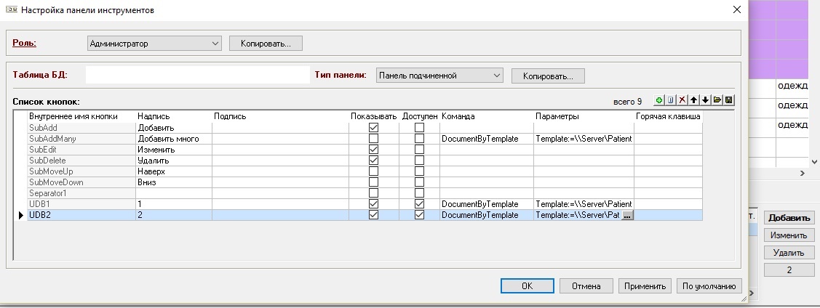Enable the Доступен checkbox for SubEdit
The image size is (820, 308).
point(419,150)
